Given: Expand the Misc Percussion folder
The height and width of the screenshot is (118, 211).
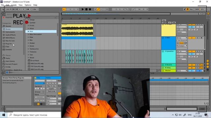Looking at the screenshot, I should point(28,34).
